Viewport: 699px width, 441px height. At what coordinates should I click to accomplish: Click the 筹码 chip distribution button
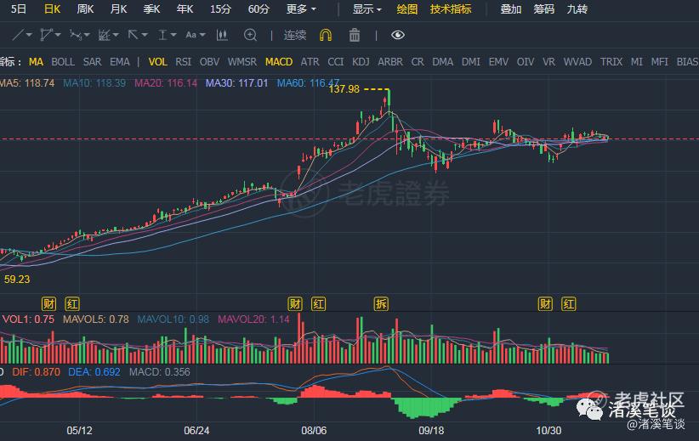click(x=544, y=8)
